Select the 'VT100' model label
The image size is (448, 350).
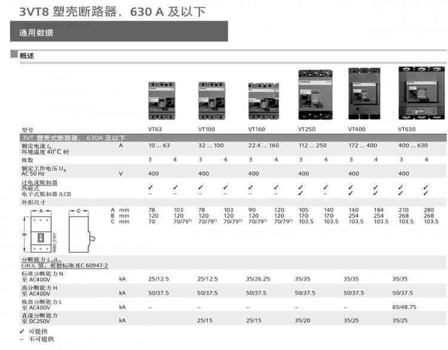click(207, 129)
